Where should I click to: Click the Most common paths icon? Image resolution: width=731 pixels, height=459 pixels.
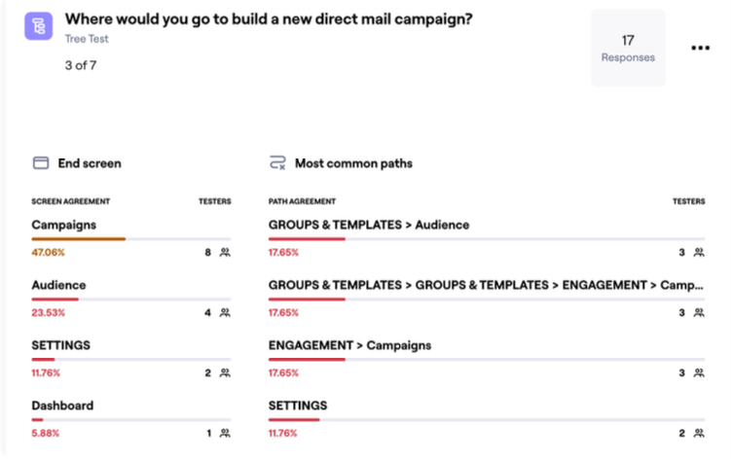tap(277, 163)
